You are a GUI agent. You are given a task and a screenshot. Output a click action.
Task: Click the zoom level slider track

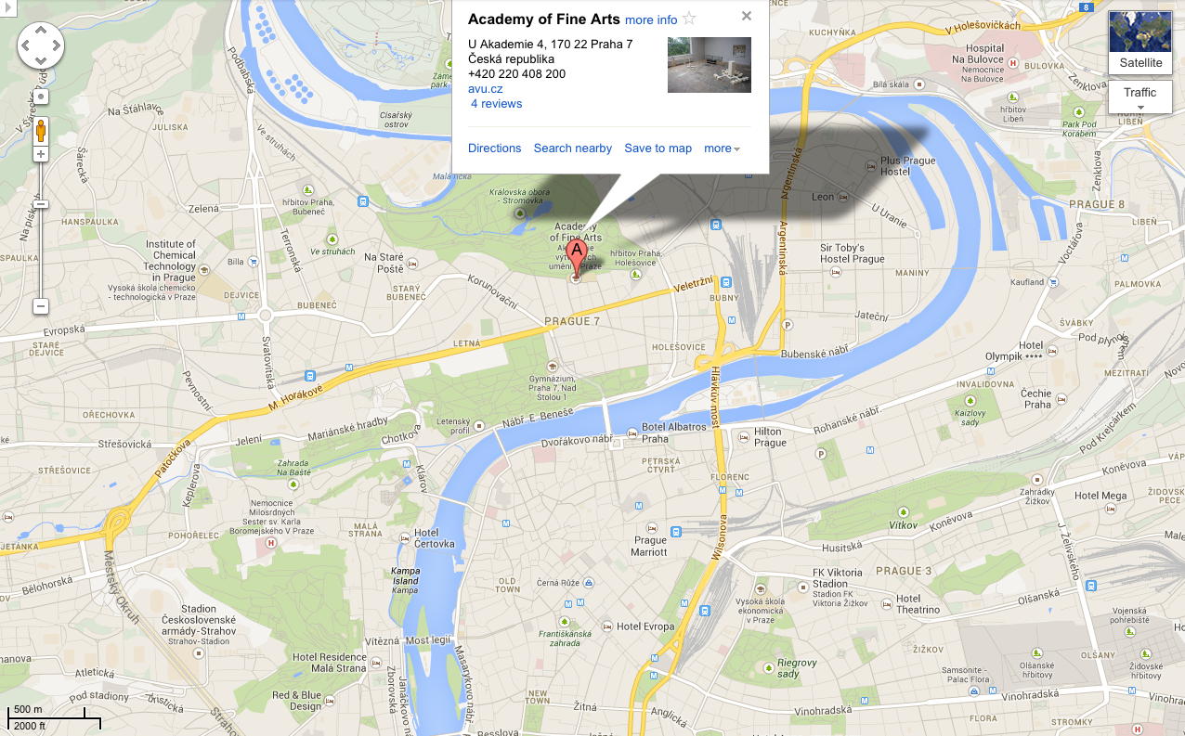point(41,230)
